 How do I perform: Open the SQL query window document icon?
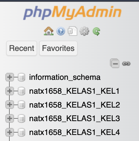tap(73, 31)
